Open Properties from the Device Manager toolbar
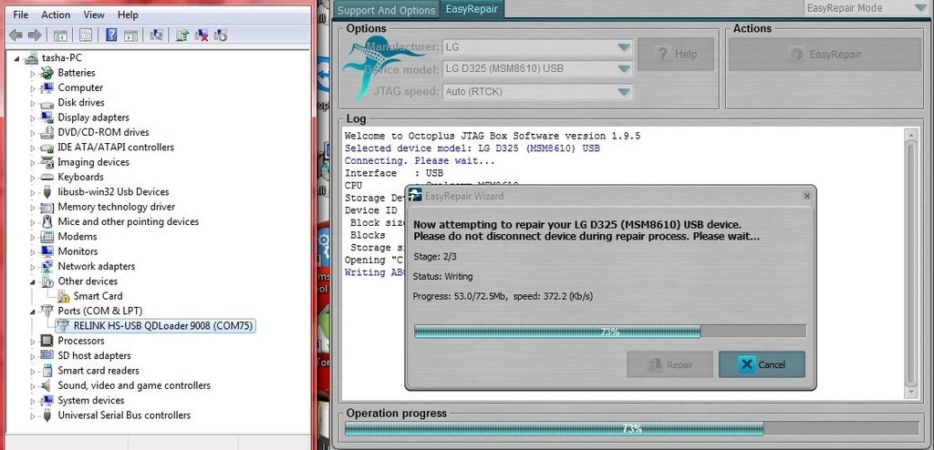934x450 pixels. tap(86, 36)
